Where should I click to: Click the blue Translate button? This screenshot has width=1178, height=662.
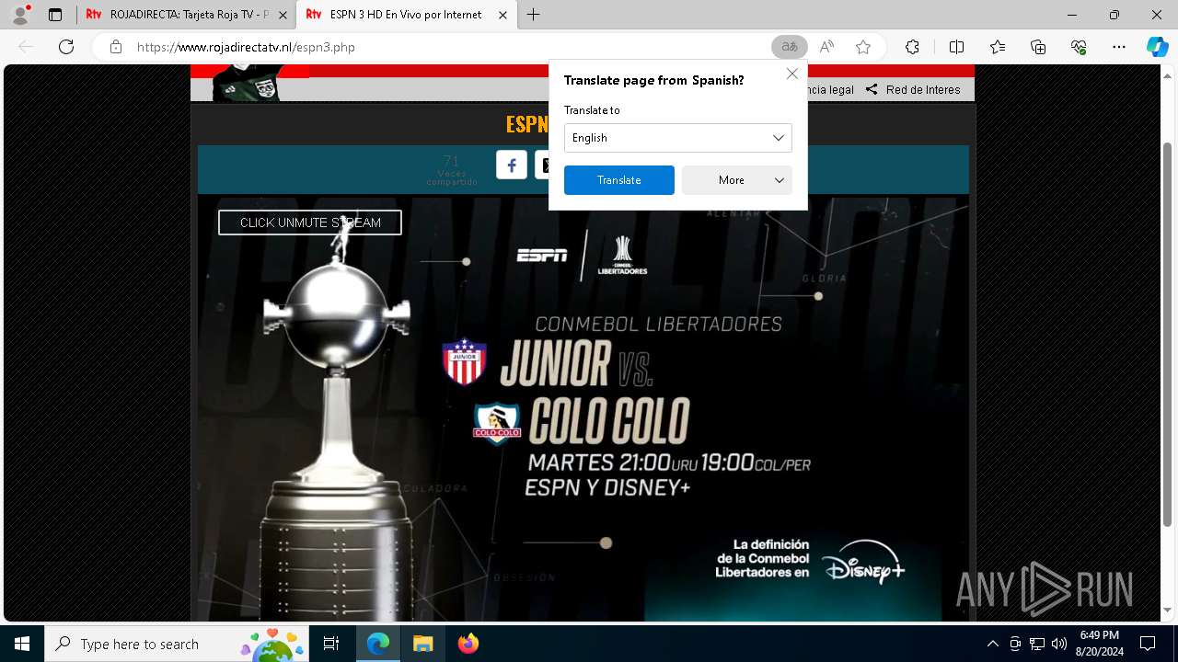pos(619,180)
